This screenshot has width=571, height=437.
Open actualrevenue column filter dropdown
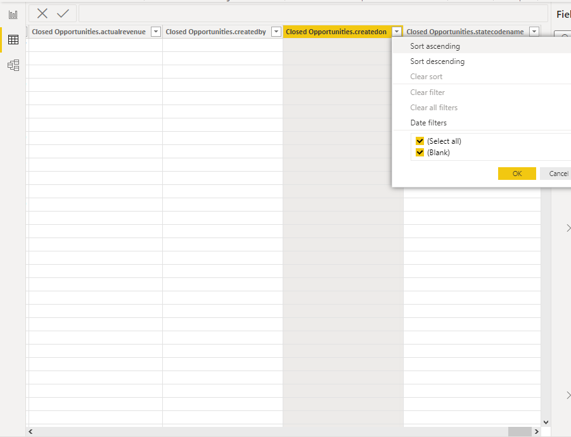click(x=156, y=32)
